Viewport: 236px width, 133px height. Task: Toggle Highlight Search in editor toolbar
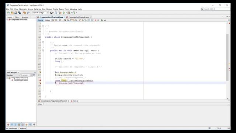pyautogui.click(x=73, y=20)
